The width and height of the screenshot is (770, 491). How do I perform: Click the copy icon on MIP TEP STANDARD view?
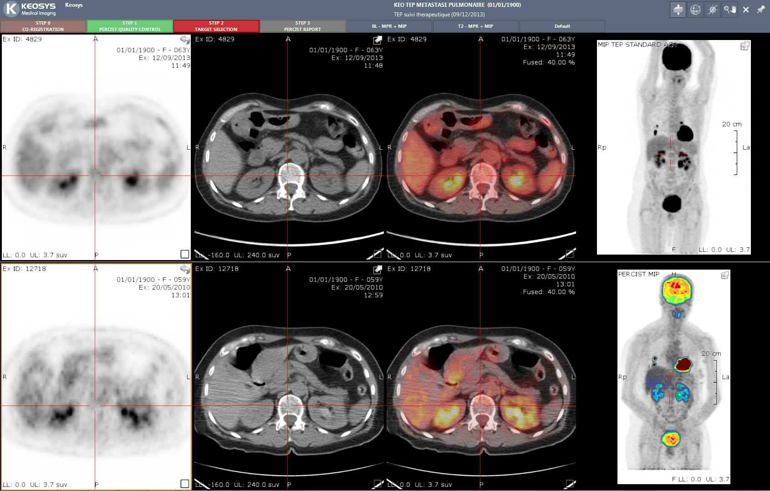point(745,45)
